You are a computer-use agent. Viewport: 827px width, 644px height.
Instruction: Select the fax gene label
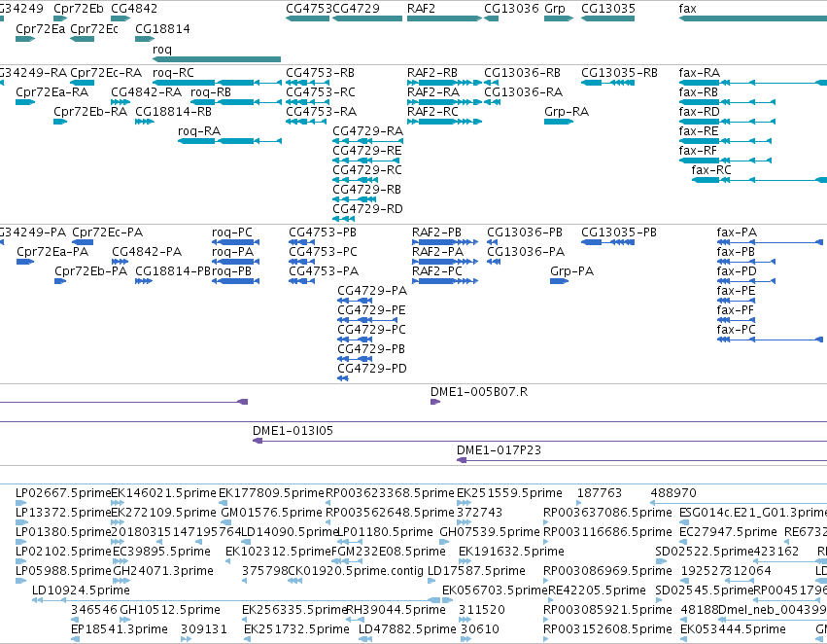(687, 9)
